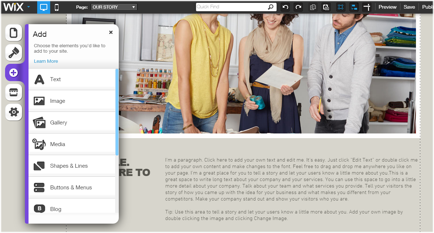The width and height of the screenshot is (434, 233).
Task: Switch to desktop editor view
Action: [44, 7]
